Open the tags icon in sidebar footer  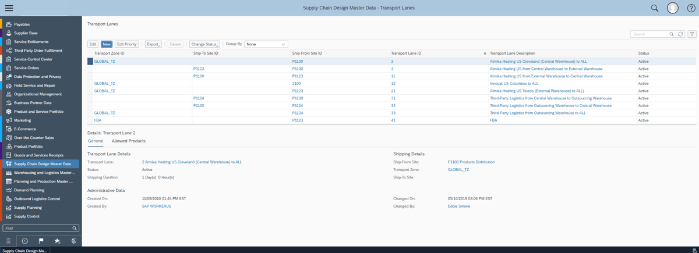point(73,241)
